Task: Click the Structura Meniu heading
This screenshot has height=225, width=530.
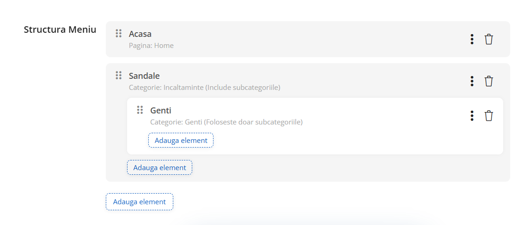Action: [x=60, y=30]
